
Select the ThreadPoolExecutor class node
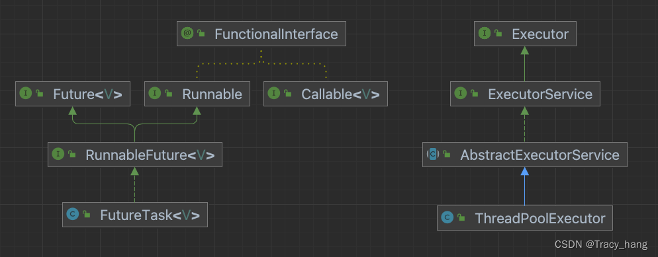pos(524,218)
